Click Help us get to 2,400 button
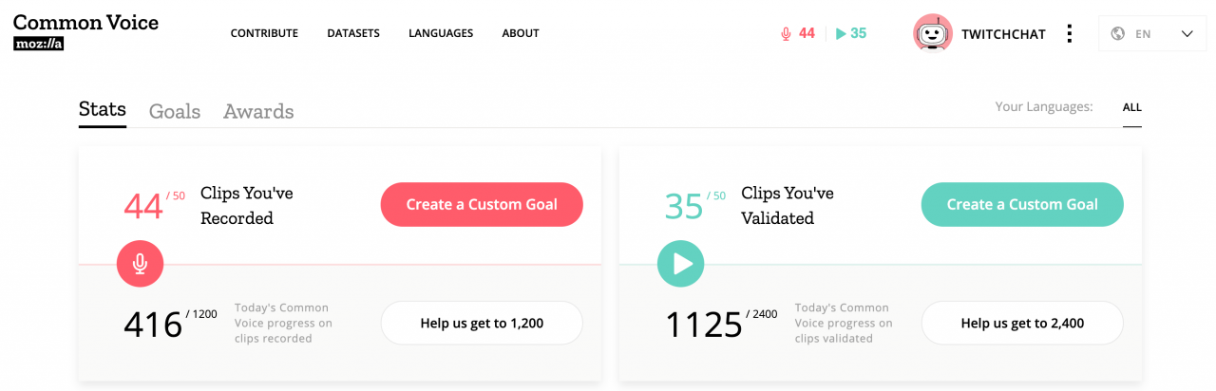This screenshot has width=1216, height=391. coord(1022,323)
